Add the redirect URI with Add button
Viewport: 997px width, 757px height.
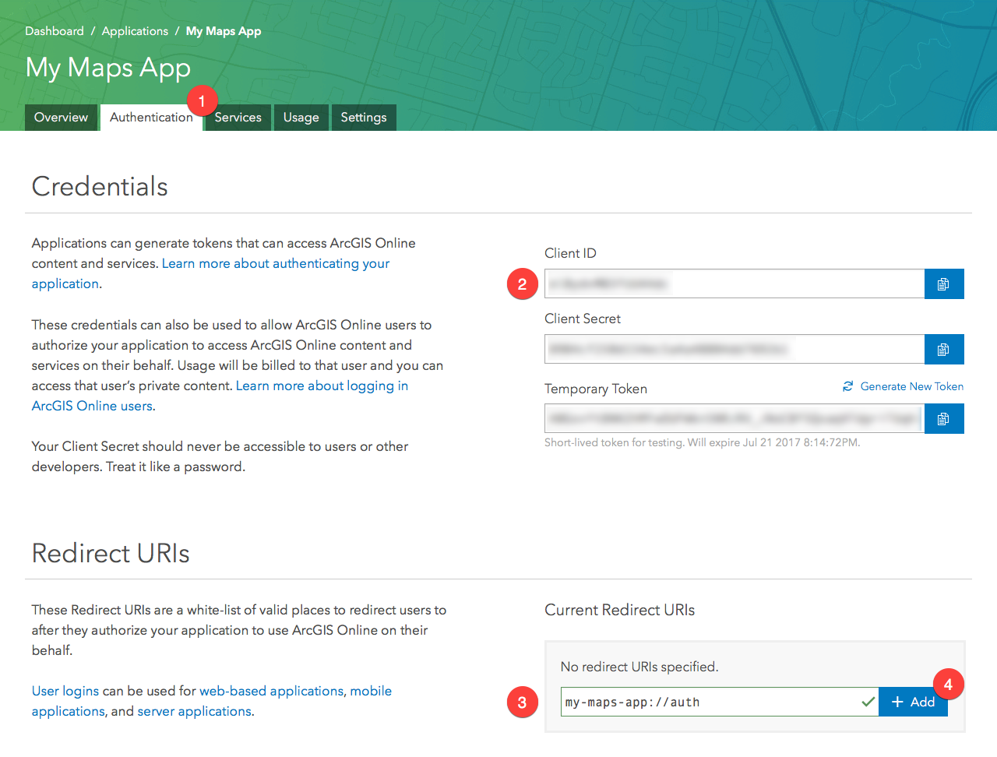[913, 702]
